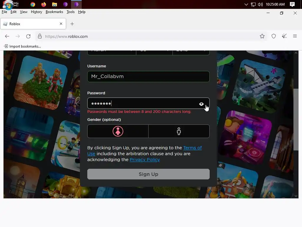Click the scrollbar up arrow
Image resolution: width=302 pixels, height=227 pixels.
coord(296,53)
